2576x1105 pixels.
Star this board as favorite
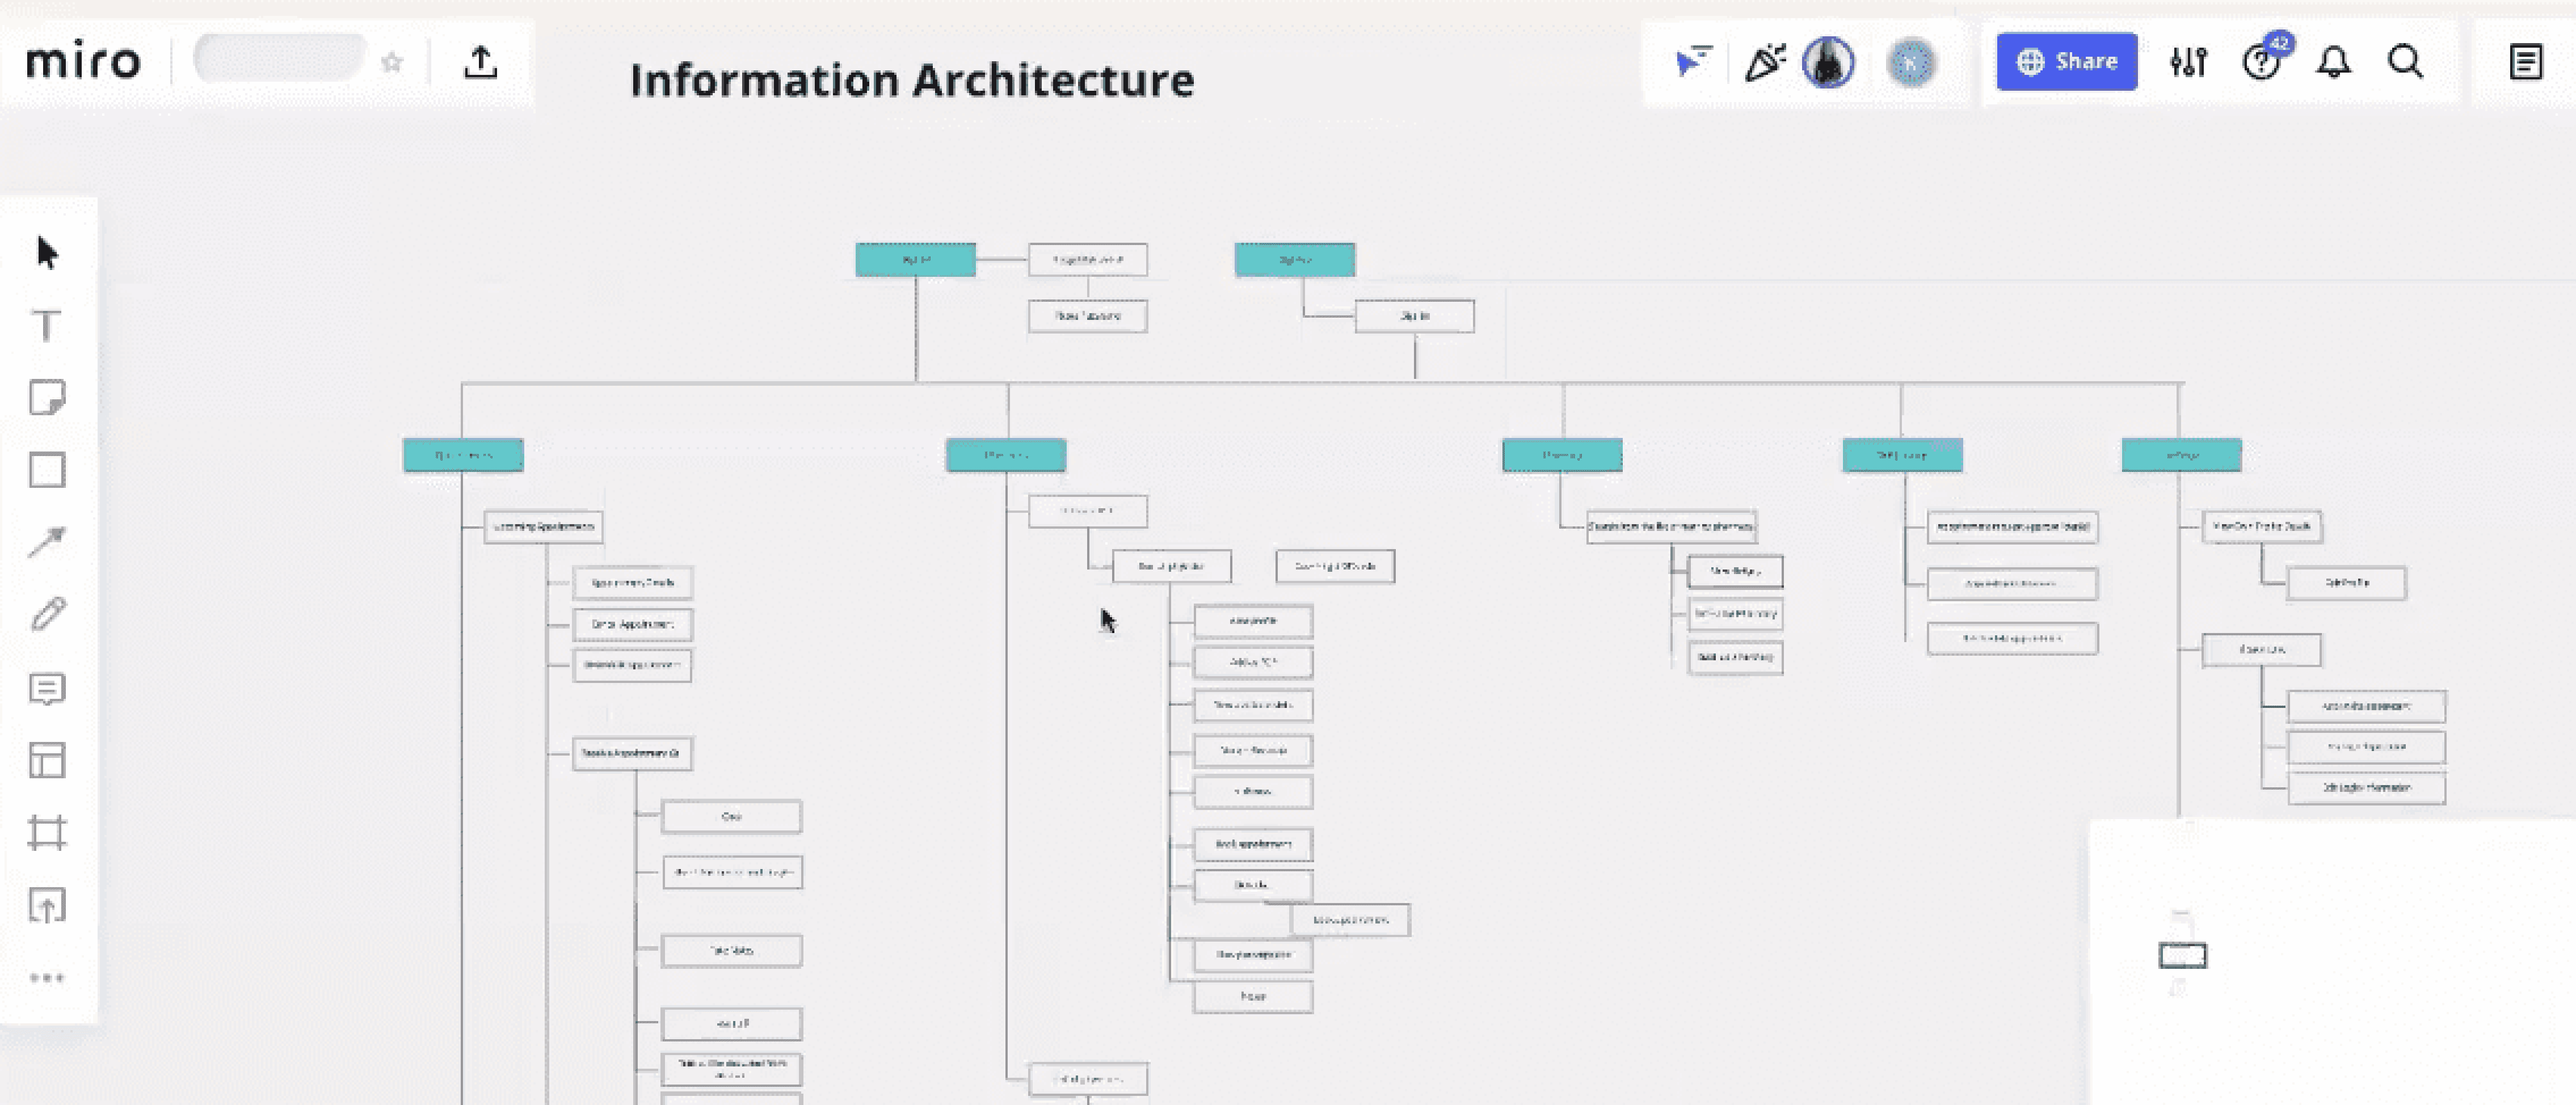(392, 63)
